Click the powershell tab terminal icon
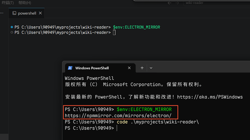Screen dimensions: 250x140 (x=14, y=13)
